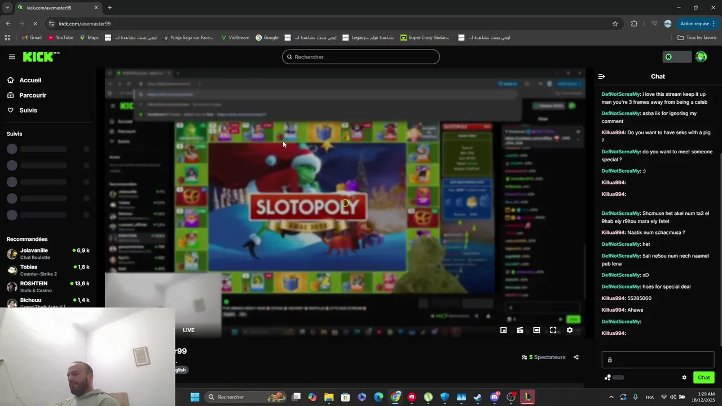This screenshot has height=406, width=722.
Task: Open Discord from the taskbar
Action: click(495, 397)
